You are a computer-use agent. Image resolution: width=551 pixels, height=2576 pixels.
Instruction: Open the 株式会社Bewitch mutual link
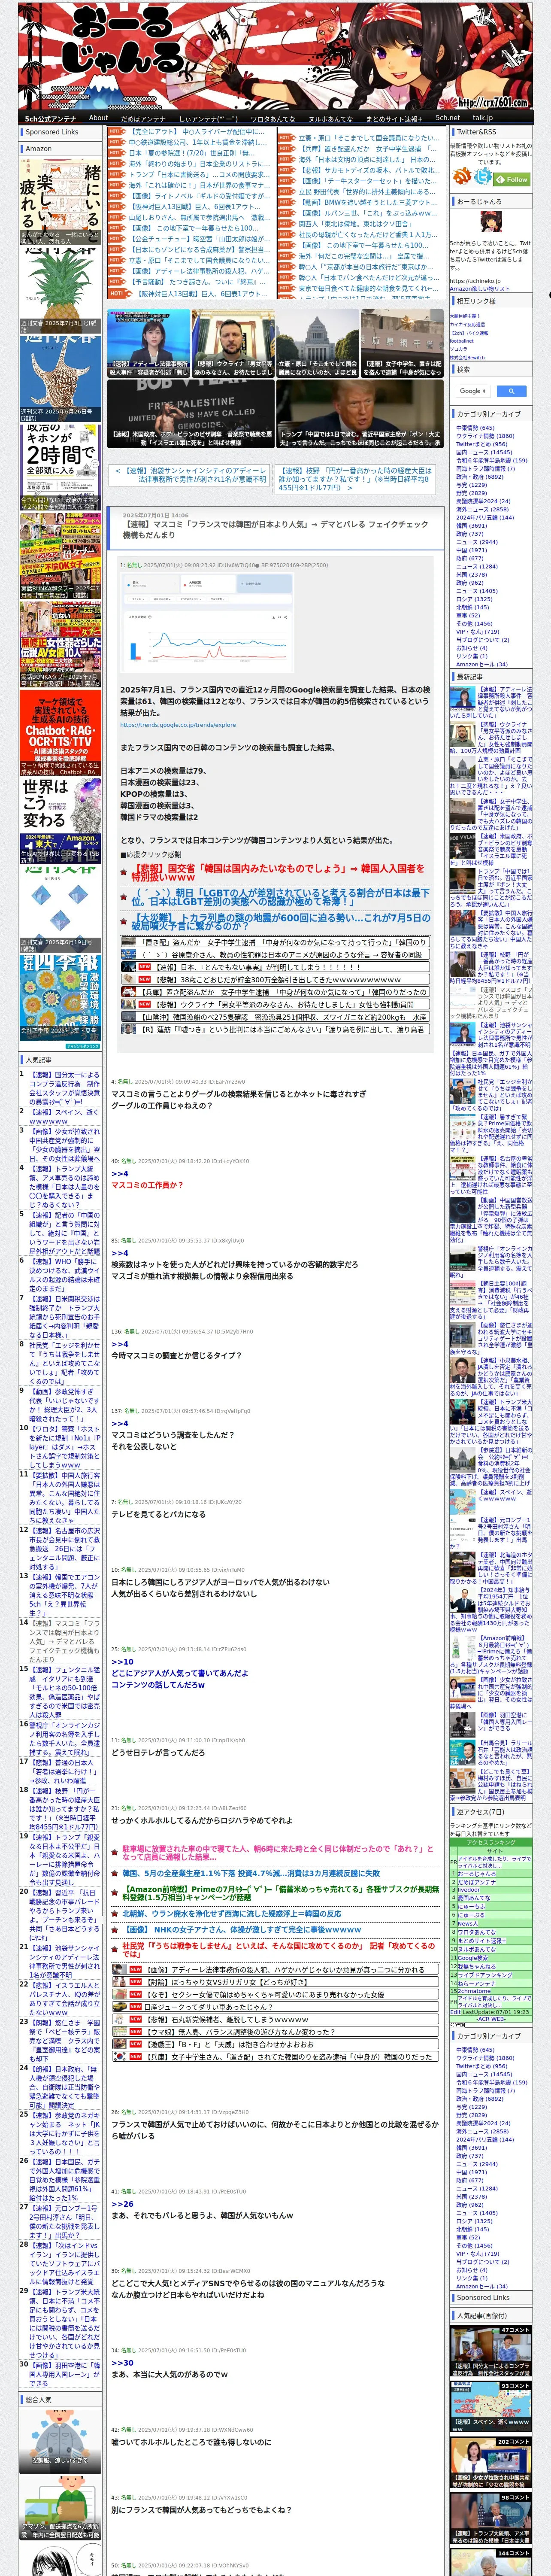pyautogui.click(x=467, y=357)
